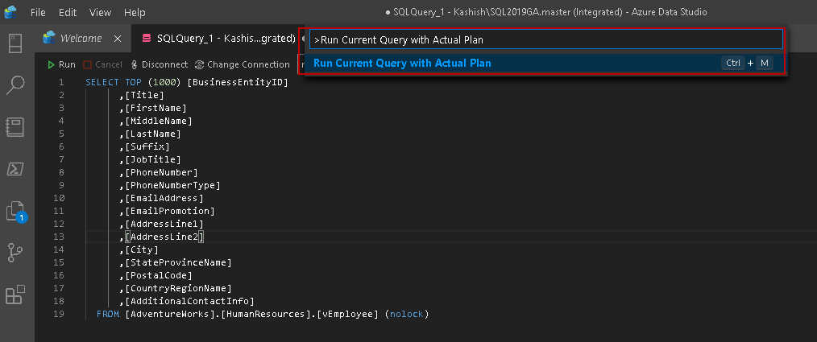
Task: Open the Extensions view
Action: point(16,295)
